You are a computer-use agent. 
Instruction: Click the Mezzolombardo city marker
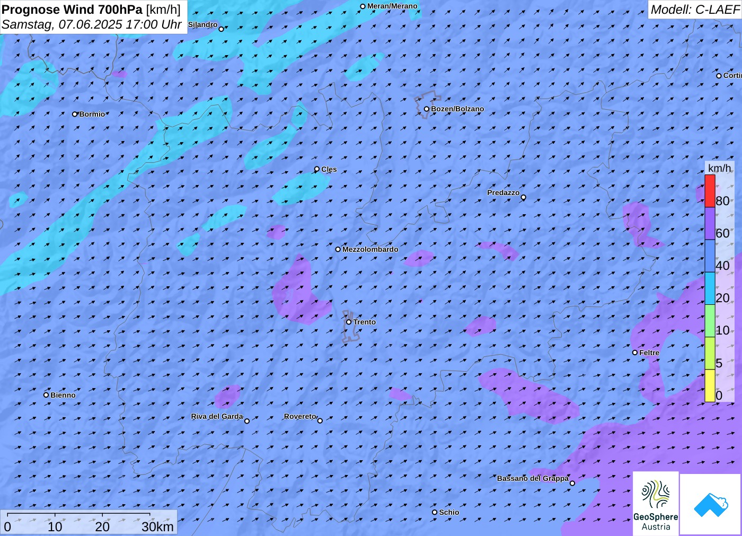338,249
